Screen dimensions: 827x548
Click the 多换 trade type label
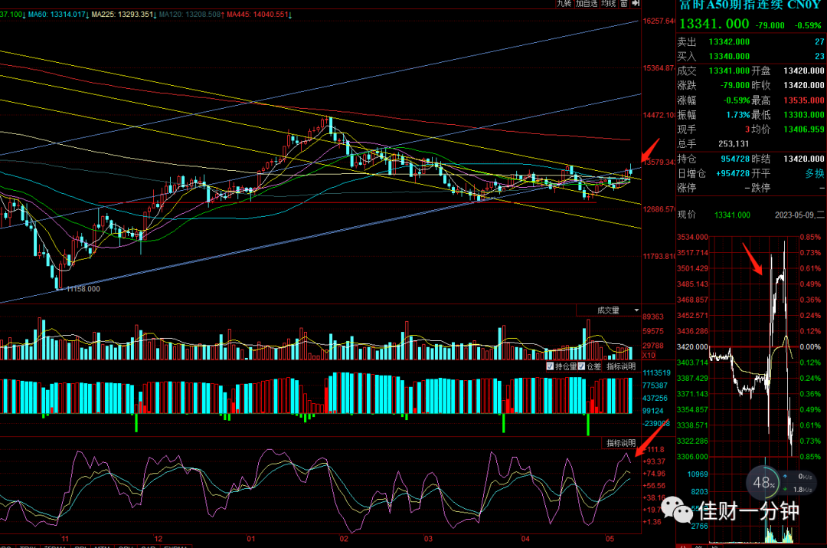(x=814, y=173)
